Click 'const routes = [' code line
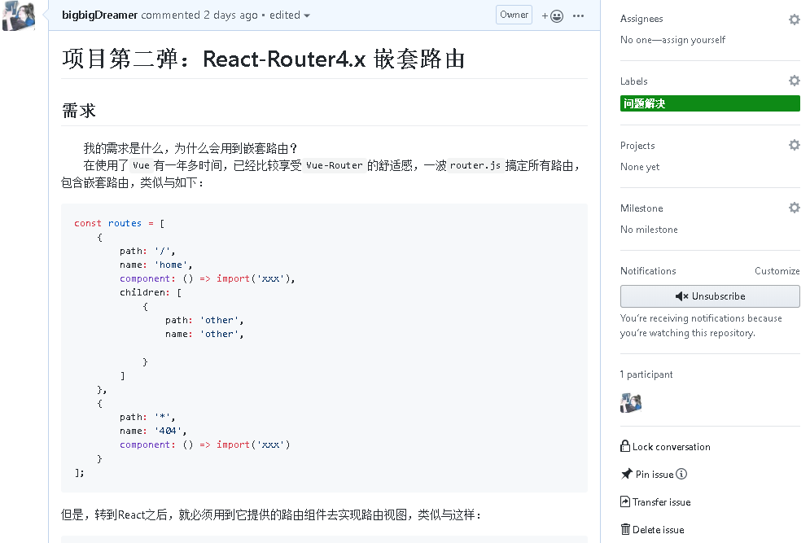810x543 pixels. (x=120, y=223)
